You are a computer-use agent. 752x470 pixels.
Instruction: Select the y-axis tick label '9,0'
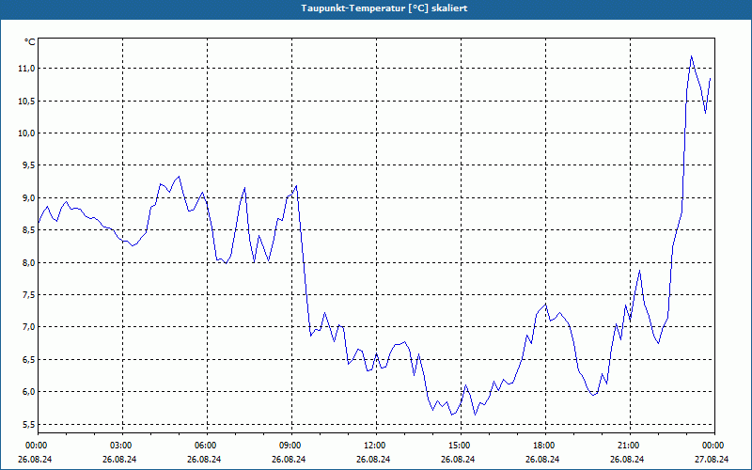click(29, 198)
